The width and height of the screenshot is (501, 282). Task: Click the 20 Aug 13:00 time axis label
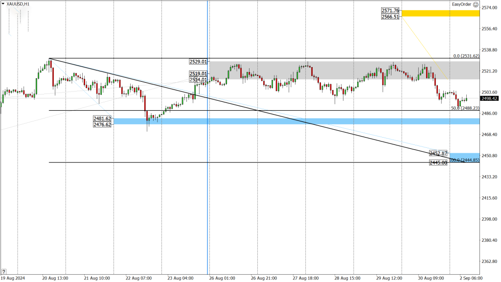55,278
